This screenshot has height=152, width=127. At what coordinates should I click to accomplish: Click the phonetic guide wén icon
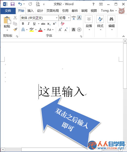click(74, 18)
